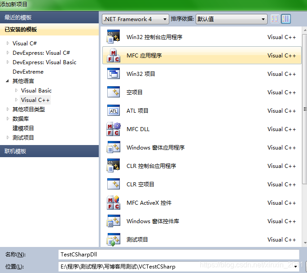
Task: Open the 排序依据 默认值 dropdown
Action: coord(232,19)
